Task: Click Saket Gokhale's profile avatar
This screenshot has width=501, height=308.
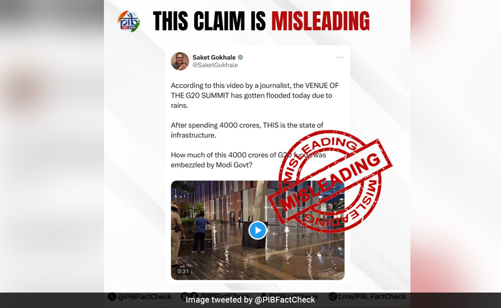Action: coord(180,61)
